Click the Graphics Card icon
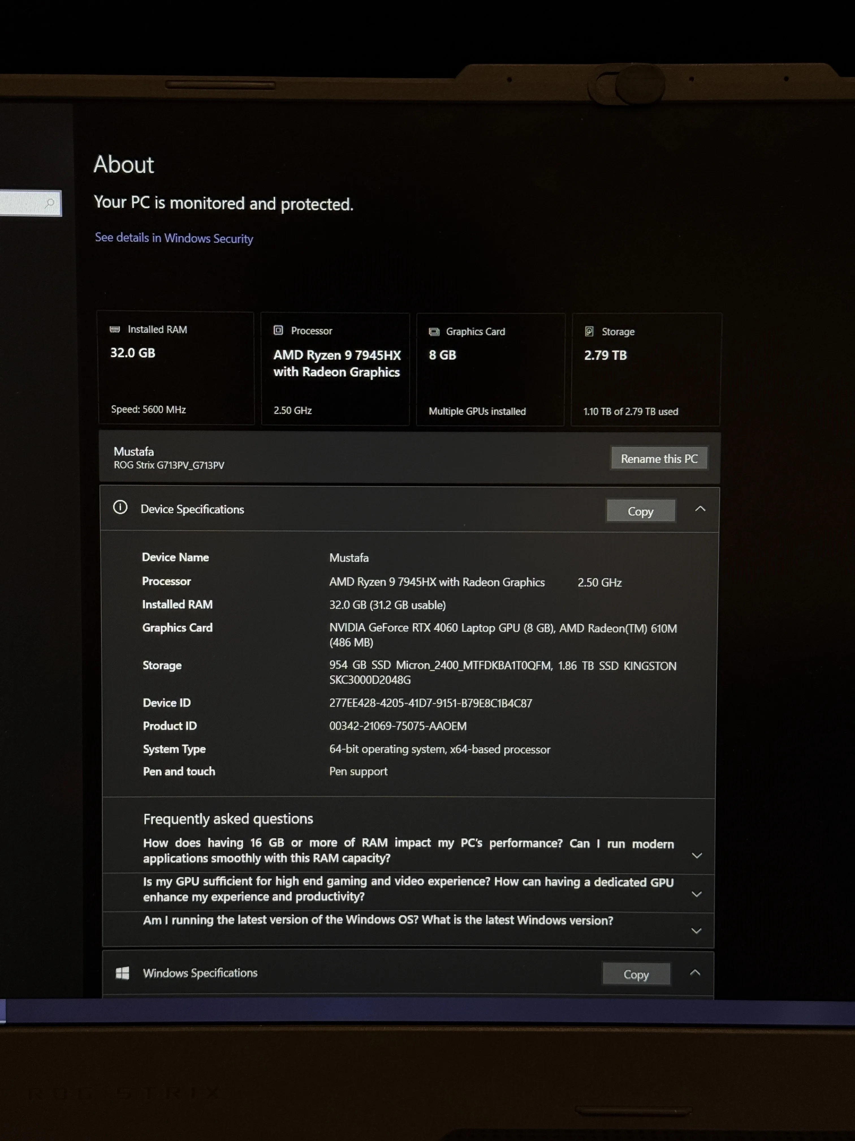855x1141 pixels. pos(435,331)
